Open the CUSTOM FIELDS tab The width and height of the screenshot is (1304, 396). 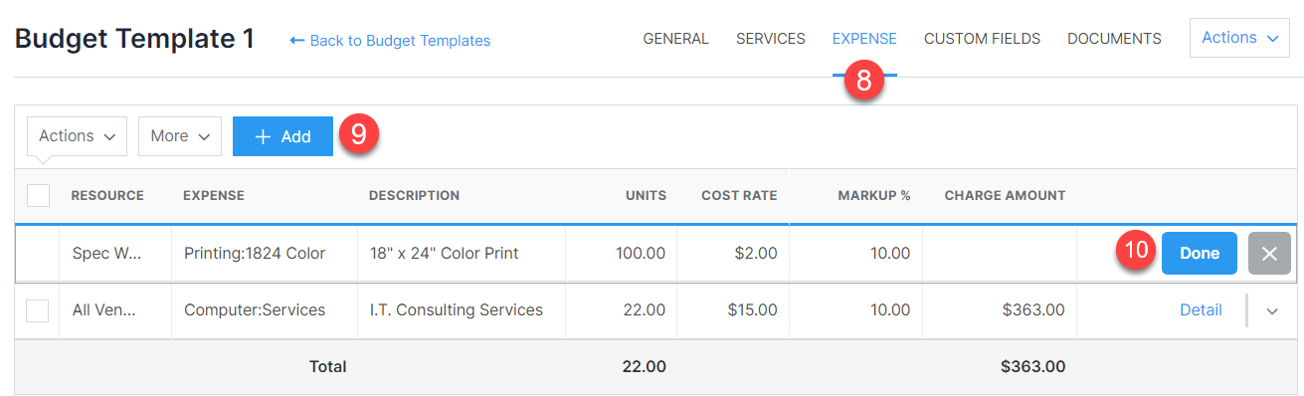point(982,39)
